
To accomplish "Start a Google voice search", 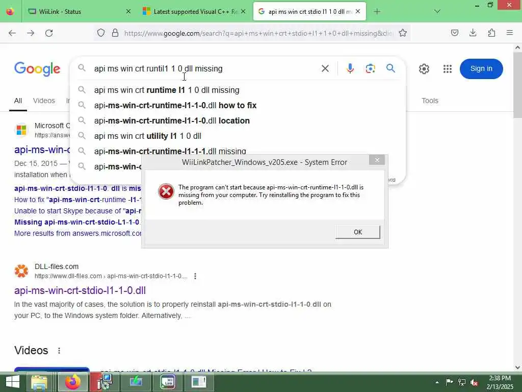I will point(350,68).
